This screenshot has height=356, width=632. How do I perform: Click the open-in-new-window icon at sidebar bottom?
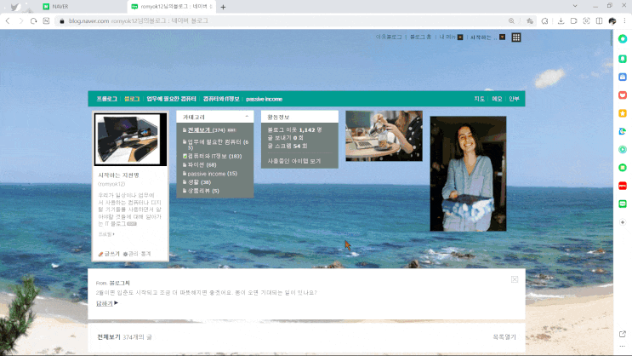coord(623,334)
